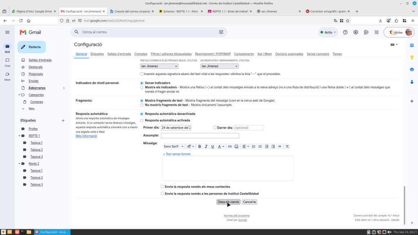The width and height of the screenshot is (418, 235).
Task: Open signature dropdown for new emails
Action: (x=159, y=66)
